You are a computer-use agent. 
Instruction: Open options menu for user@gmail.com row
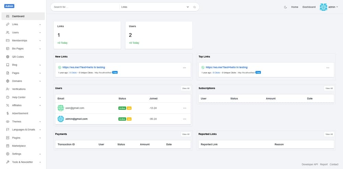185,108
